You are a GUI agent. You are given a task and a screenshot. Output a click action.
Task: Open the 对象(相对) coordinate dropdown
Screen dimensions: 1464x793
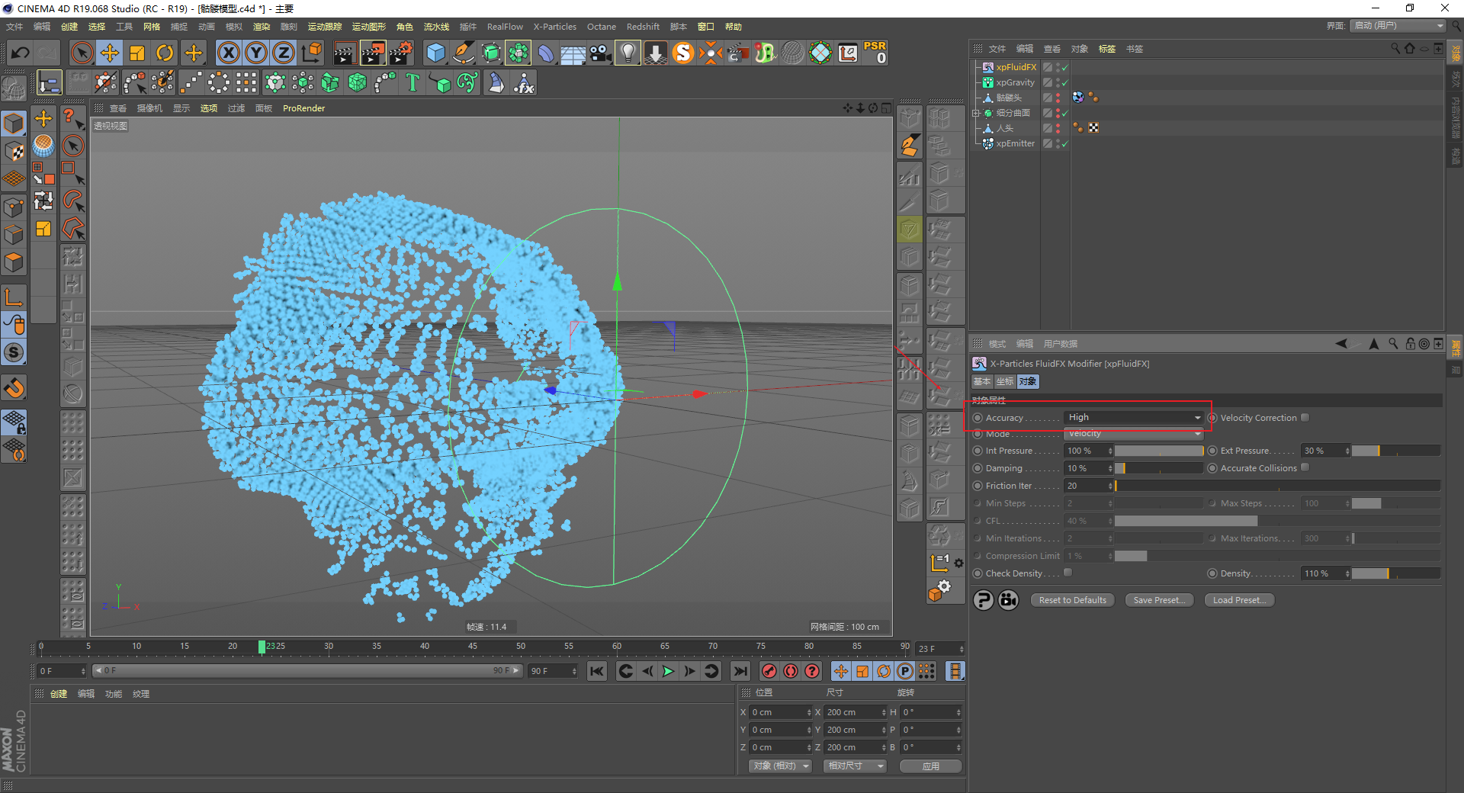click(779, 766)
